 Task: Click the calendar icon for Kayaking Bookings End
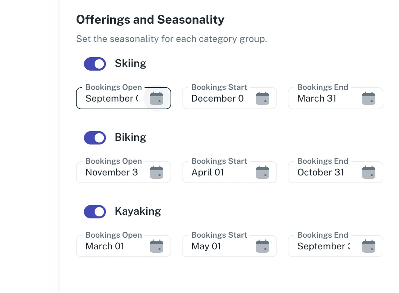(x=368, y=246)
